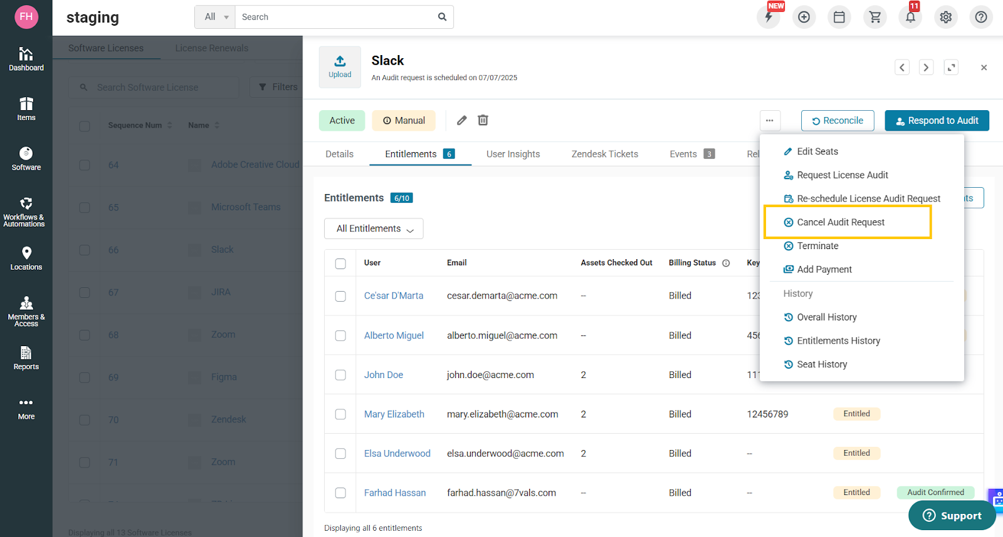The image size is (1003, 537).
Task: Check the John Doe row checkbox
Action: (x=340, y=375)
